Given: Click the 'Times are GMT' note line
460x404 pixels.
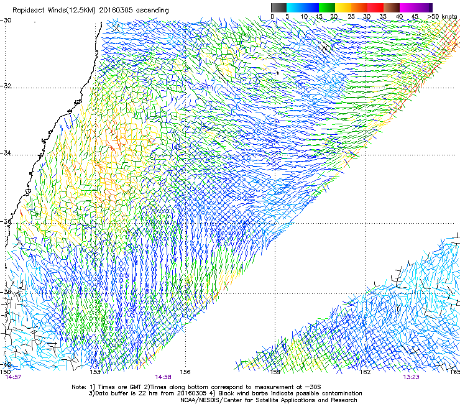Looking at the screenshot, I should (x=196, y=387).
